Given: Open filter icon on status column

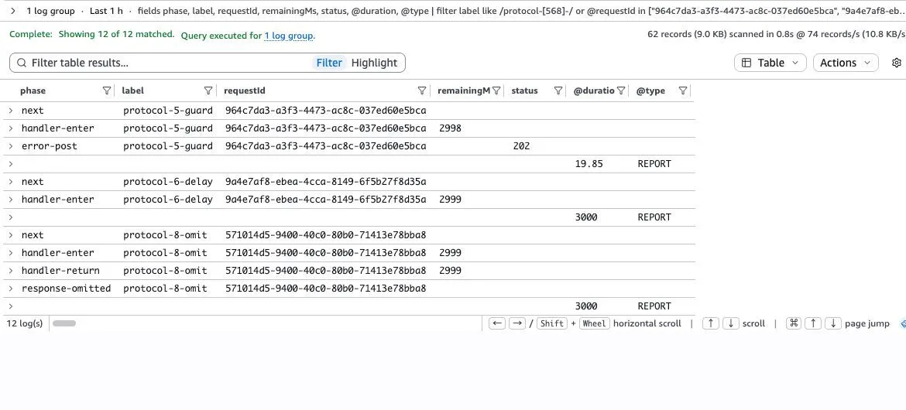Looking at the screenshot, I should point(558,91).
